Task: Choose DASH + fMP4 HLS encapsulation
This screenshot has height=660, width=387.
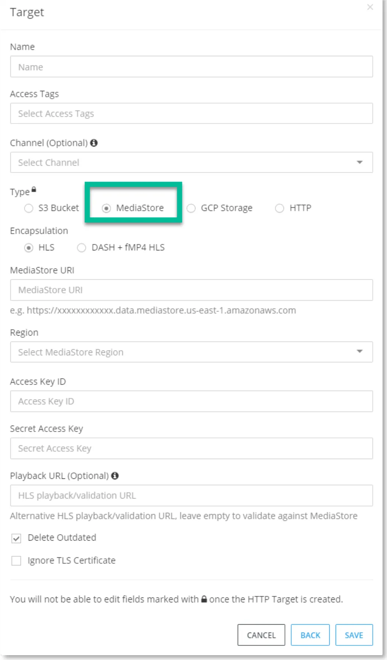Action: click(x=81, y=248)
